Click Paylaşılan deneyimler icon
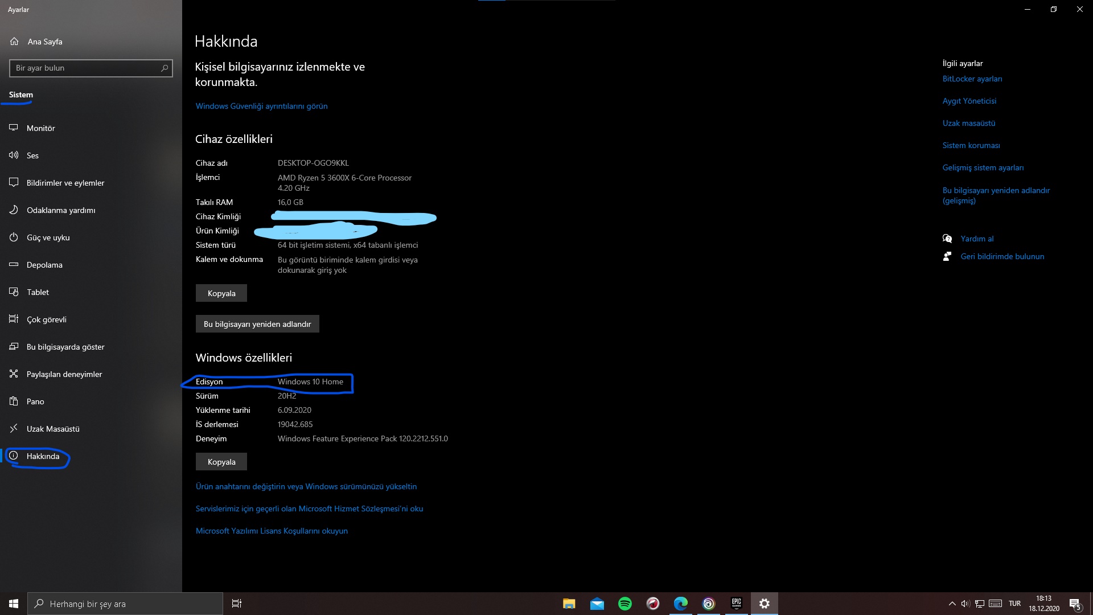 (14, 374)
